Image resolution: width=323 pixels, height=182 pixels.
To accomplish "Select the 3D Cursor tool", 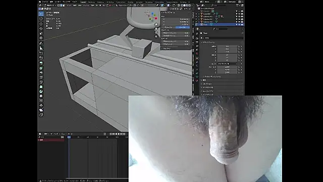I will click(41, 19).
